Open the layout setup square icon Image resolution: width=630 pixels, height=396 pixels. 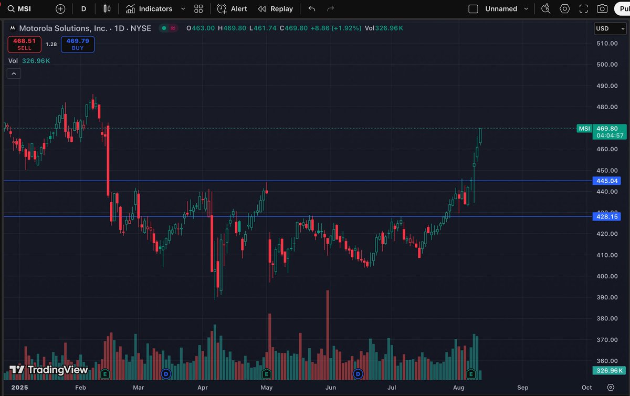pos(473,8)
